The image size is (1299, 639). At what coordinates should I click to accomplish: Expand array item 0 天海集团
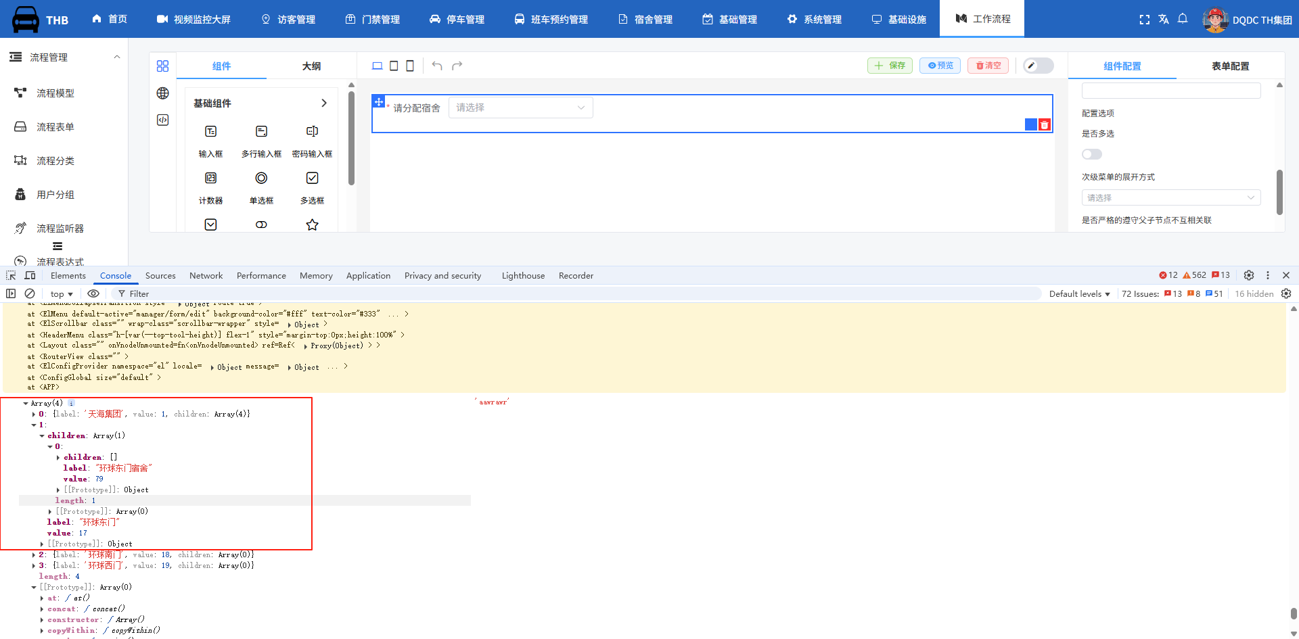[34, 414]
